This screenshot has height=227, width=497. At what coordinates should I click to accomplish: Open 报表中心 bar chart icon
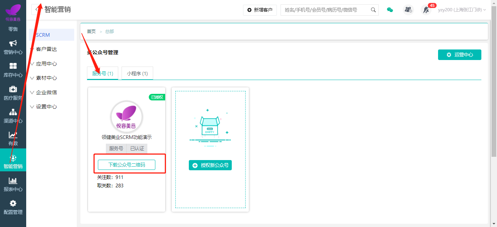[x=13, y=181]
